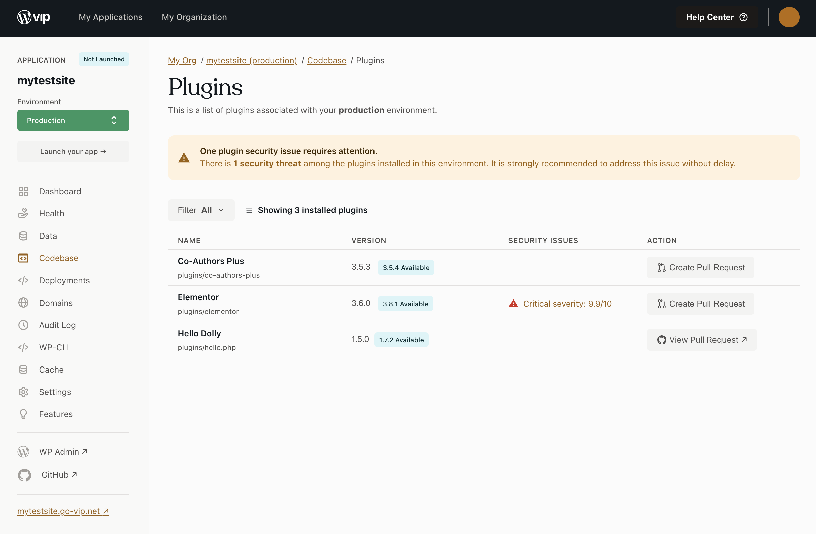816x534 pixels.
Task: Click the Domains globe icon
Action: pyautogui.click(x=23, y=303)
